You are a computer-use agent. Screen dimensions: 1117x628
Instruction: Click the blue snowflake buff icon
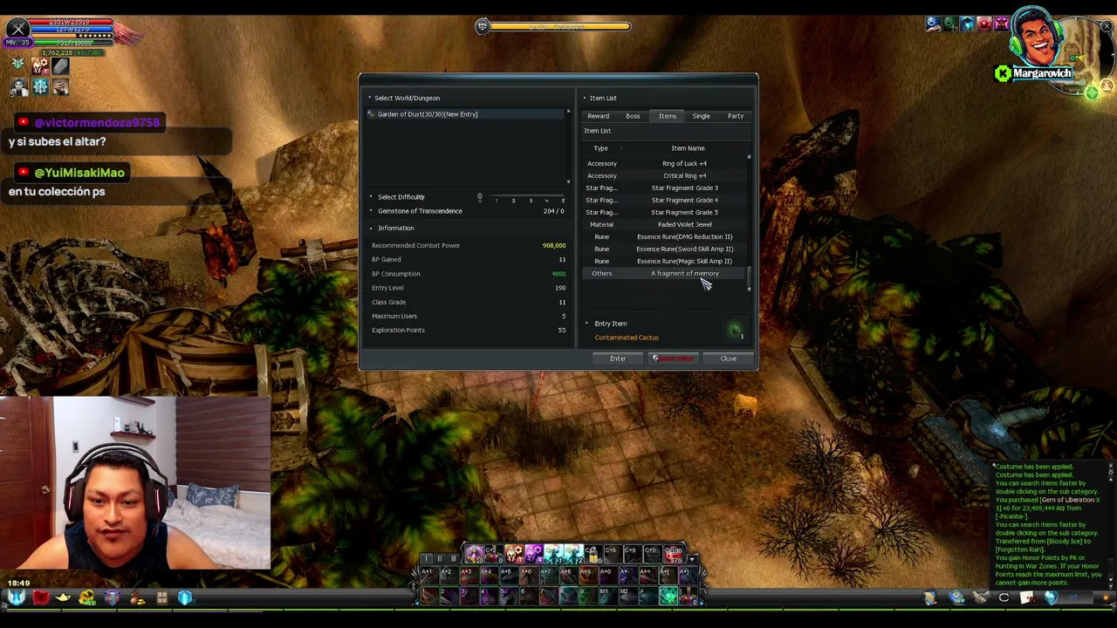pyautogui.click(x=39, y=86)
